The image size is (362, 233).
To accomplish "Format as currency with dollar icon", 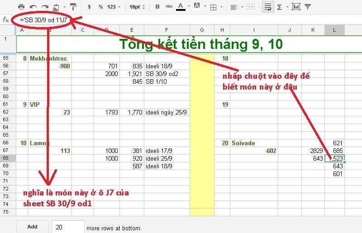I will 89,7.
